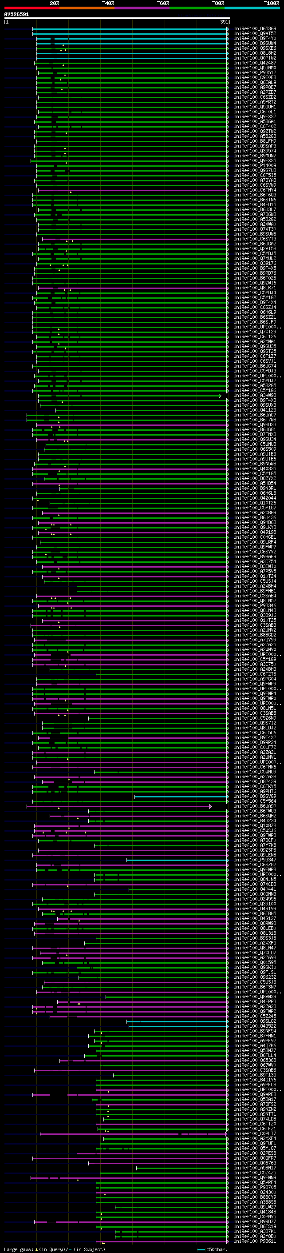Select the UniRef100_B8LFH9 label
Image resolution: width=284 pixels, height=1253 pixels.
coord(254,141)
